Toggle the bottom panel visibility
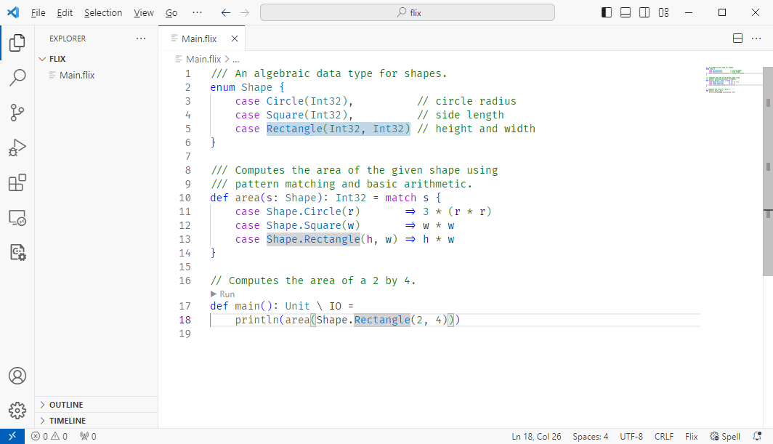The height and width of the screenshot is (444, 773). click(x=625, y=12)
